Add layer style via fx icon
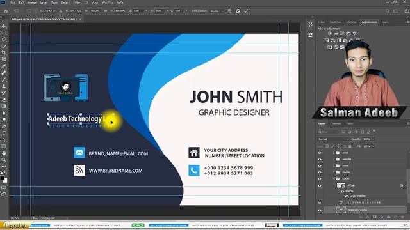 [368, 217]
